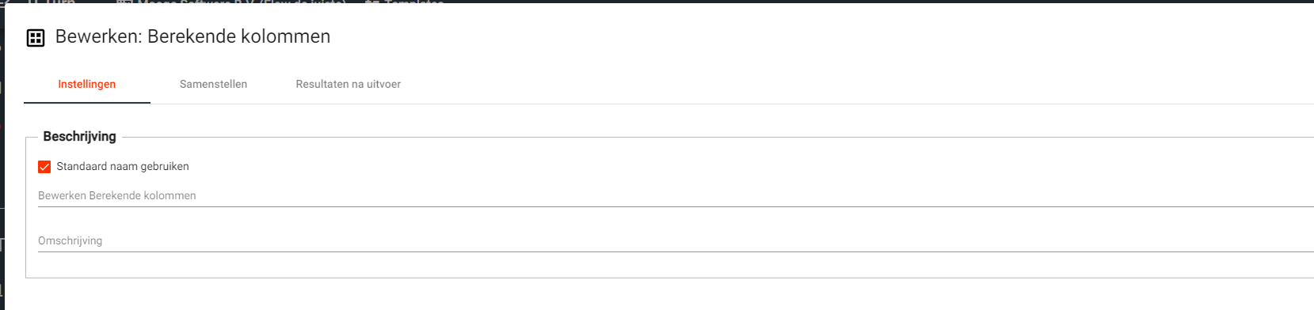Click the Bewerken: Berekende kolommen dialog title

click(192, 36)
